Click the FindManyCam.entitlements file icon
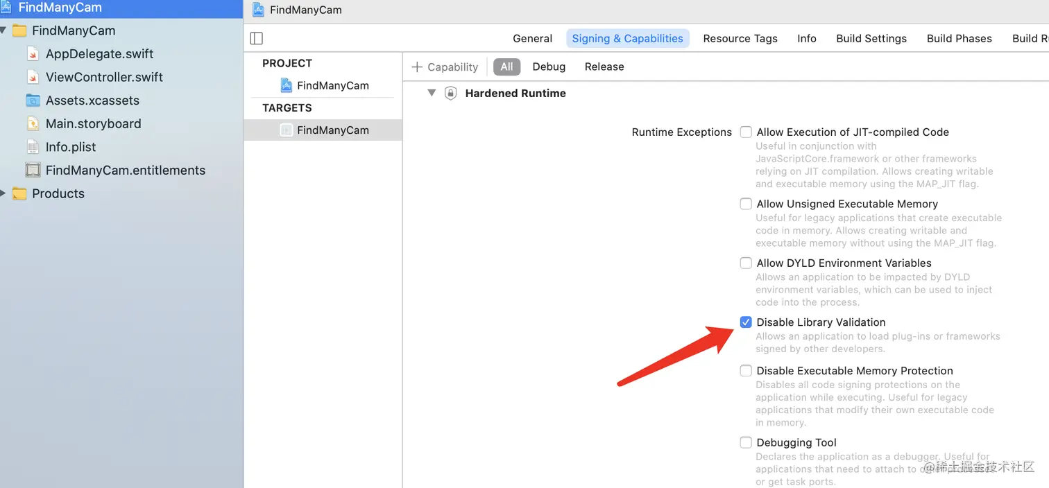 (33, 171)
